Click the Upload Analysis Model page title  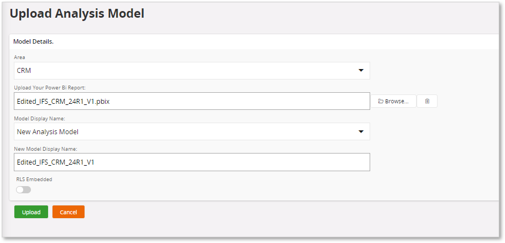click(x=77, y=13)
